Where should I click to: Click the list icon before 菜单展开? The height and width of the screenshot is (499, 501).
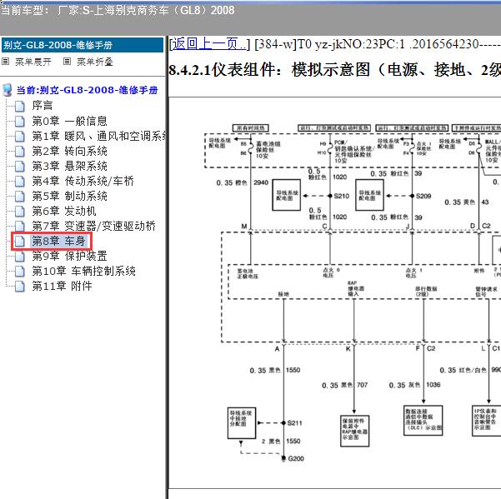pyautogui.click(x=6, y=62)
